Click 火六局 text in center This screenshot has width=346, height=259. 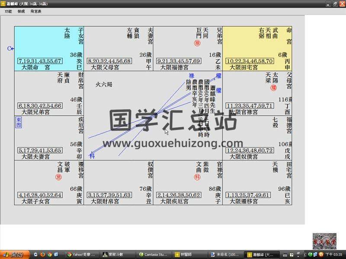(104, 84)
